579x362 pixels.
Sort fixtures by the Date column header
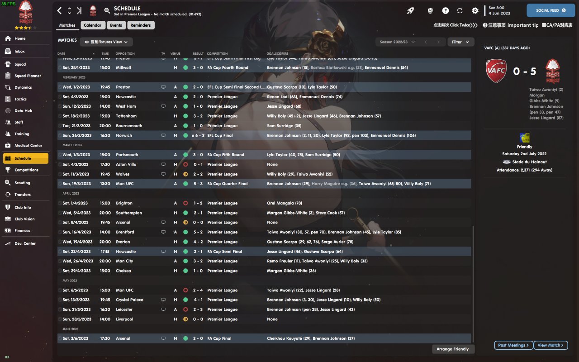(x=62, y=54)
